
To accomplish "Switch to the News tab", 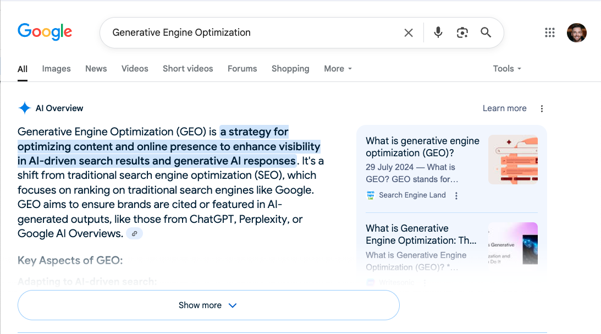I will click(x=96, y=69).
